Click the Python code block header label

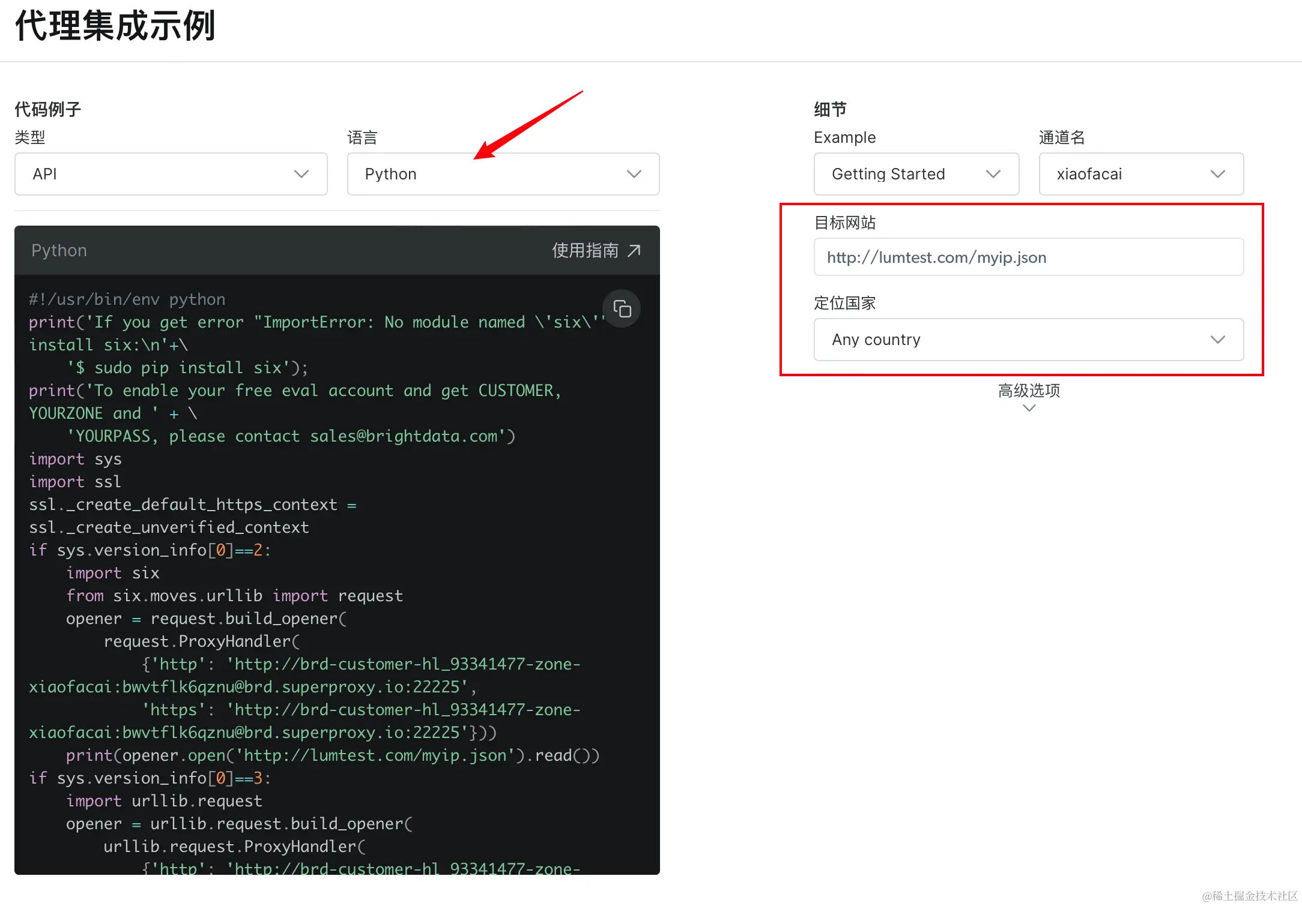point(59,250)
